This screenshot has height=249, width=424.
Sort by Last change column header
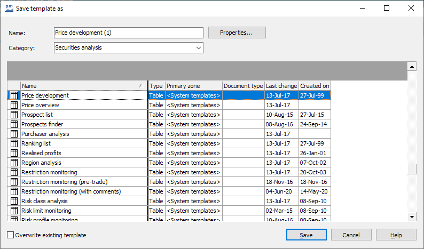click(281, 86)
